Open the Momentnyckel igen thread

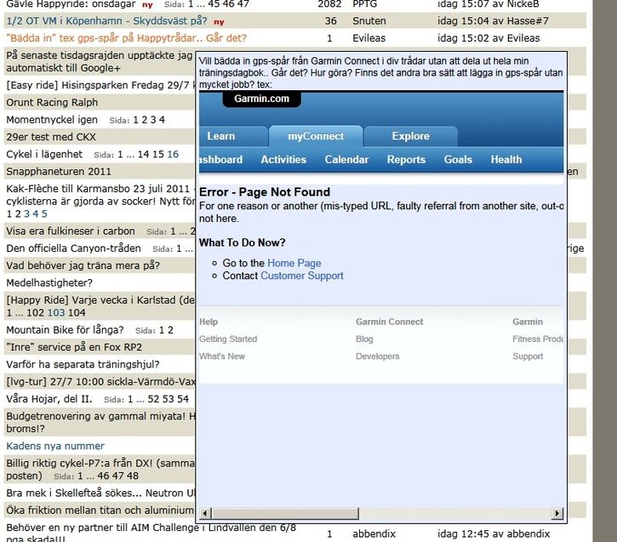[52, 120]
